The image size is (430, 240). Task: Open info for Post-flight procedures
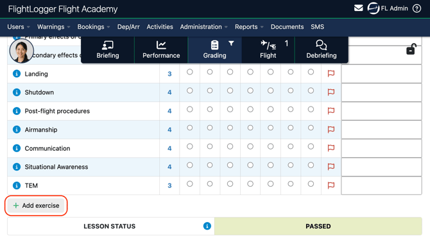click(x=17, y=111)
